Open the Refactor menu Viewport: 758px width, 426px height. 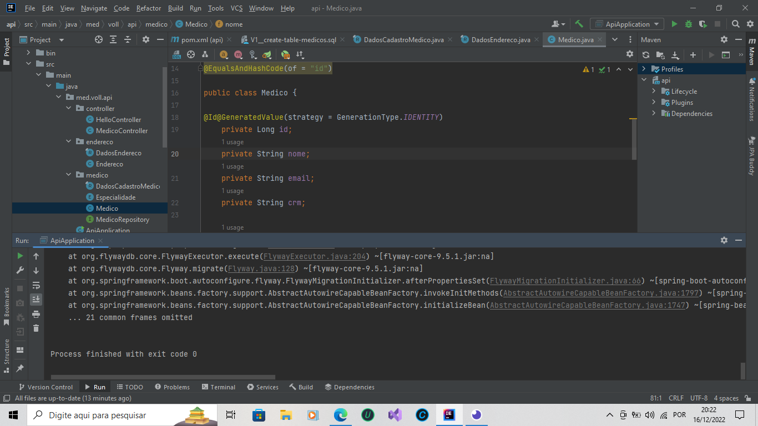click(149, 8)
